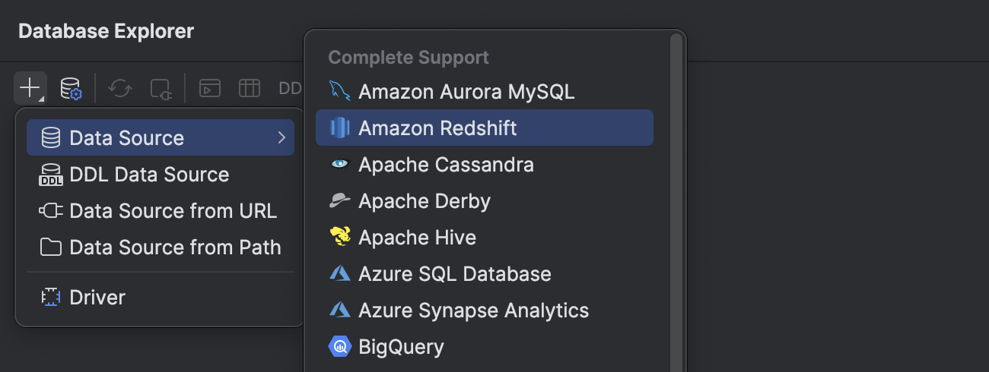The width and height of the screenshot is (989, 372).
Task: Choose Amazon Redshift data source
Action: tap(437, 128)
